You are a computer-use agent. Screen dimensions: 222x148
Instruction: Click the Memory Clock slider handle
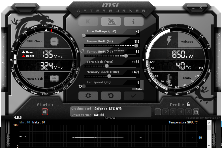pos(109,76)
